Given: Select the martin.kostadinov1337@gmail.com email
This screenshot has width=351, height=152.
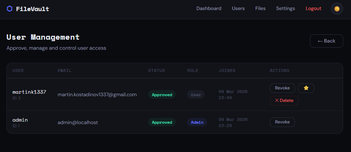Looking at the screenshot, I should [97, 95].
